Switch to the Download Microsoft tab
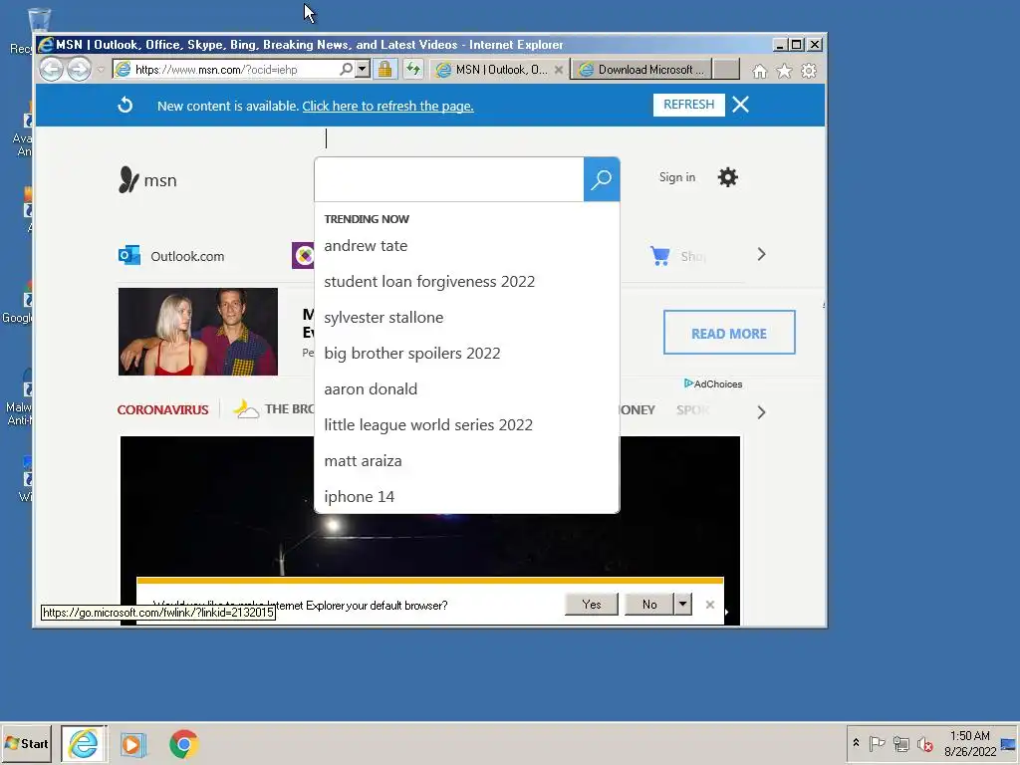Image resolution: width=1020 pixels, height=765 pixels. pyautogui.click(x=641, y=70)
